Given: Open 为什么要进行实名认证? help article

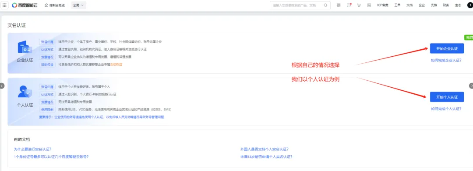Looking at the screenshot, I should point(32,149).
